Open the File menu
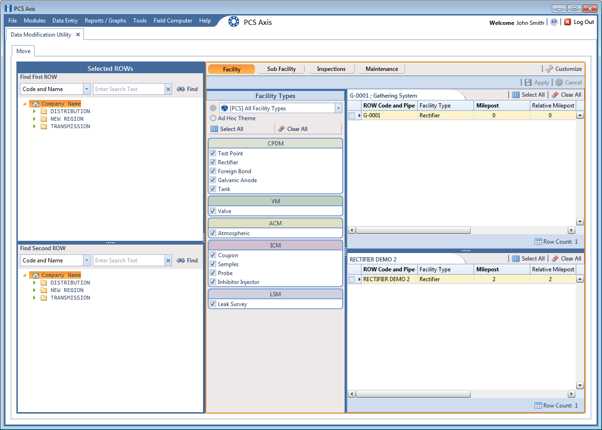Image resolution: width=602 pixels, height=430 pixels. pyautogui.click(x=13, y=21)
